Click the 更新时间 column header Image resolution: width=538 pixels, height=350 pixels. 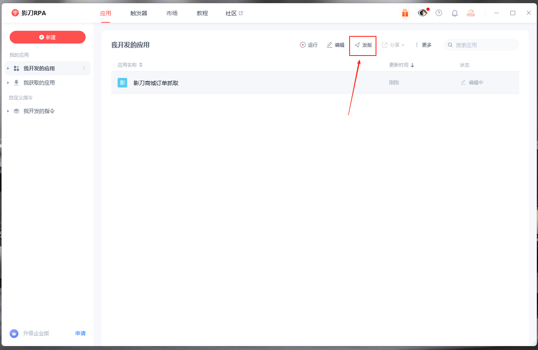(x=399, y=65)
